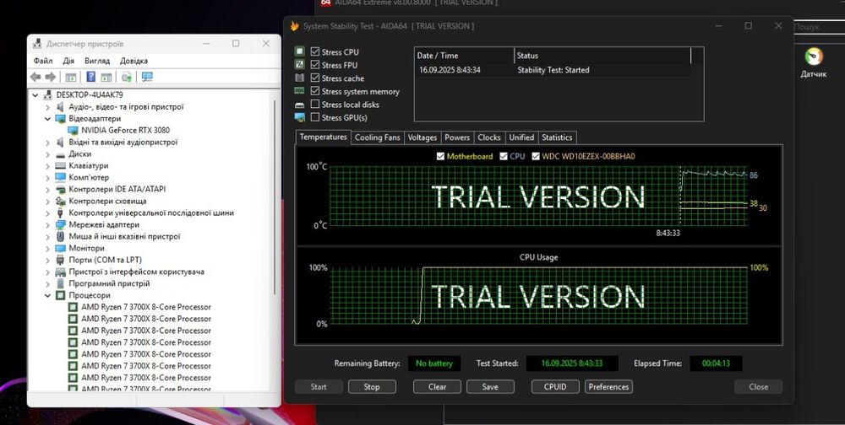
Task: Hide the Motherboard temperature graph line
Action: click(440, 157)
